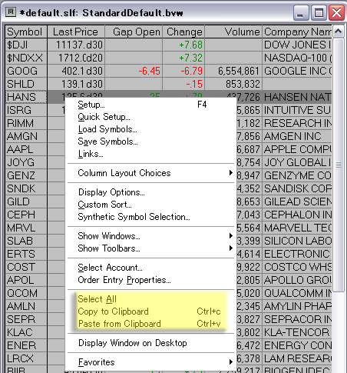The image size is (347, 373).
Task: Select the AMLN symbol cell
Action: point(26,307)
